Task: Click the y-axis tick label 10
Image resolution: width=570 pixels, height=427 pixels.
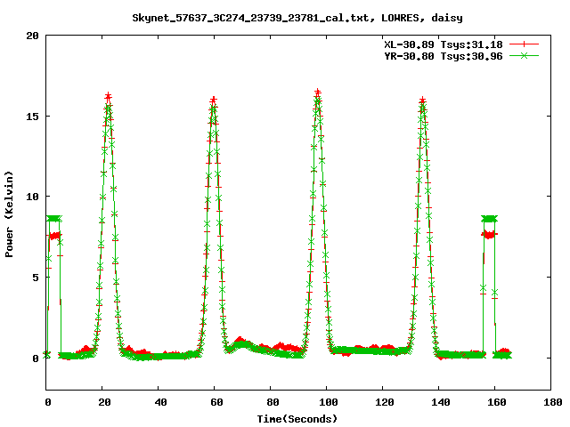Action: point(32,197)
